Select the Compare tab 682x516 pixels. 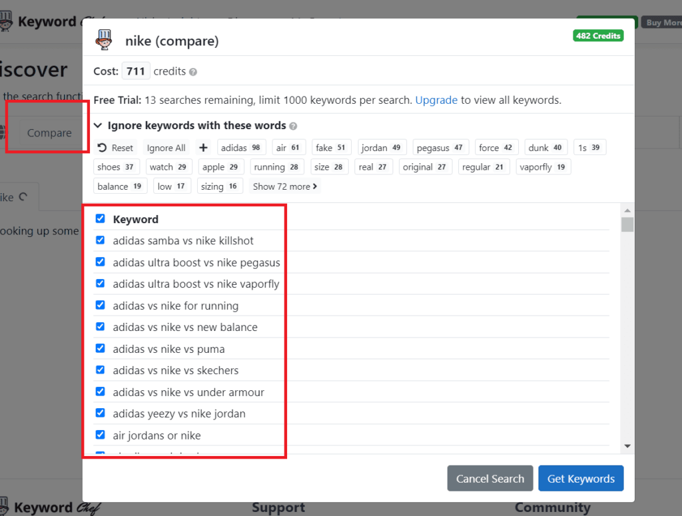[x=49, y=132]
